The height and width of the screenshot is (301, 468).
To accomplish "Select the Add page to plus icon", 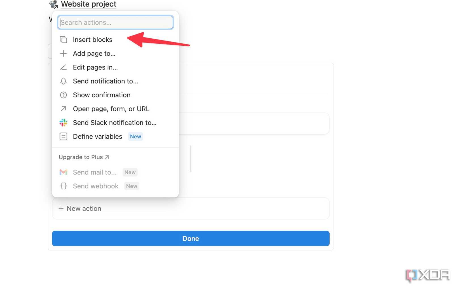I will [63, 53].
